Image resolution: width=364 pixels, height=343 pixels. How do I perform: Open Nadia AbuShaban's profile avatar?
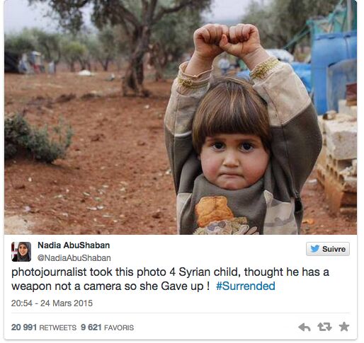click(x=21, y=252)
